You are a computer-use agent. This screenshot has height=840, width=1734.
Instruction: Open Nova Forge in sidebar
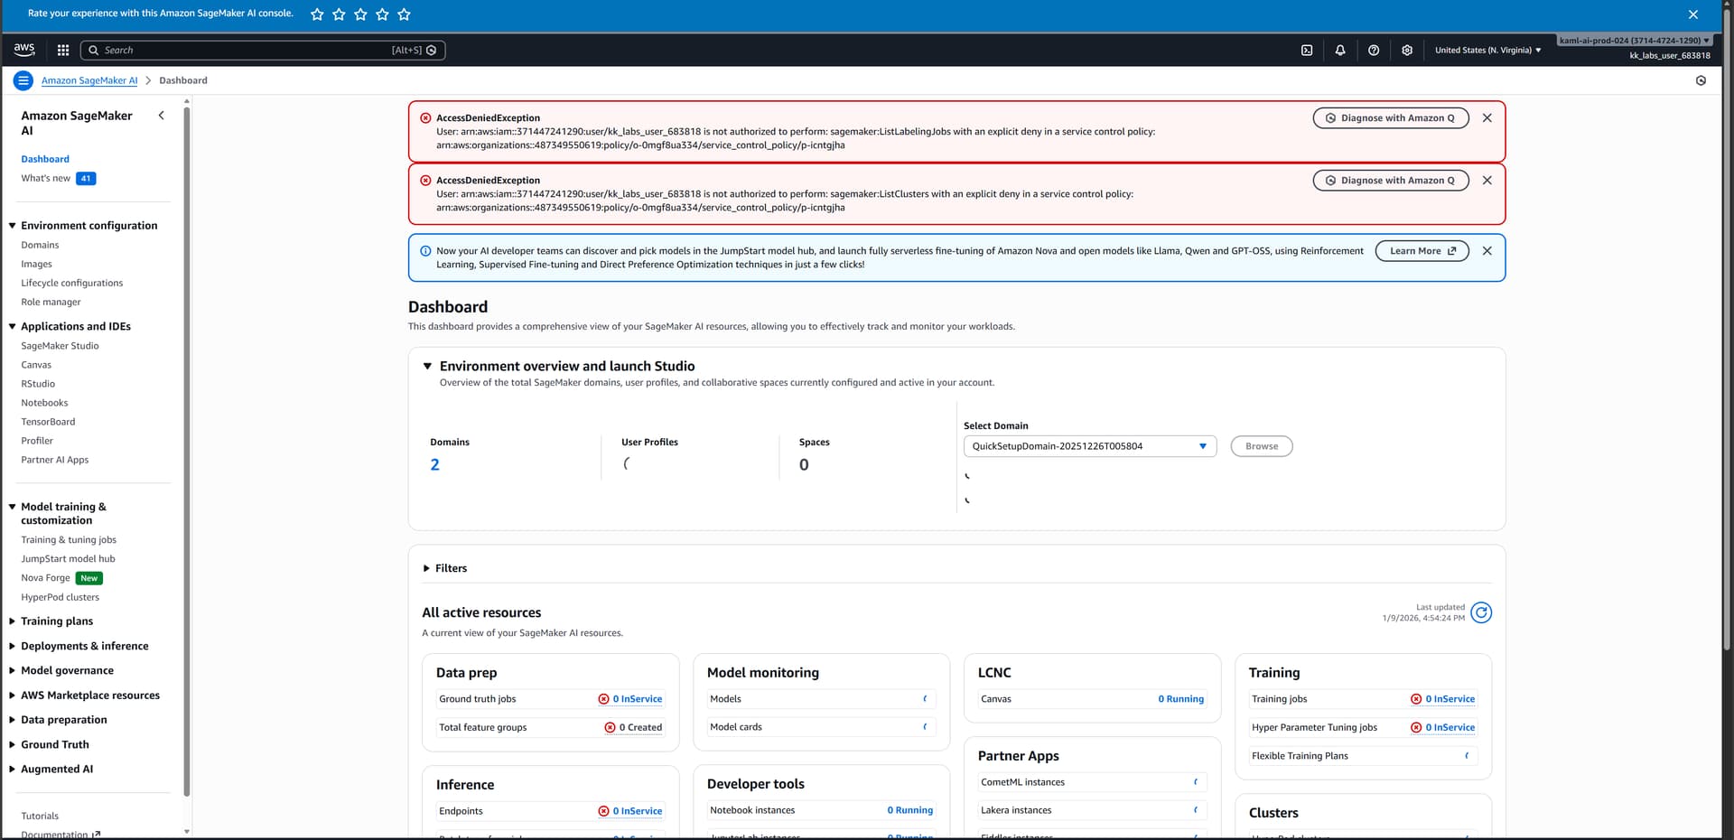[45, 578]
